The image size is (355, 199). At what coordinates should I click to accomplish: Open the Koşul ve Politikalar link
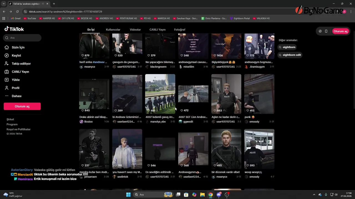tap(19, 129)
